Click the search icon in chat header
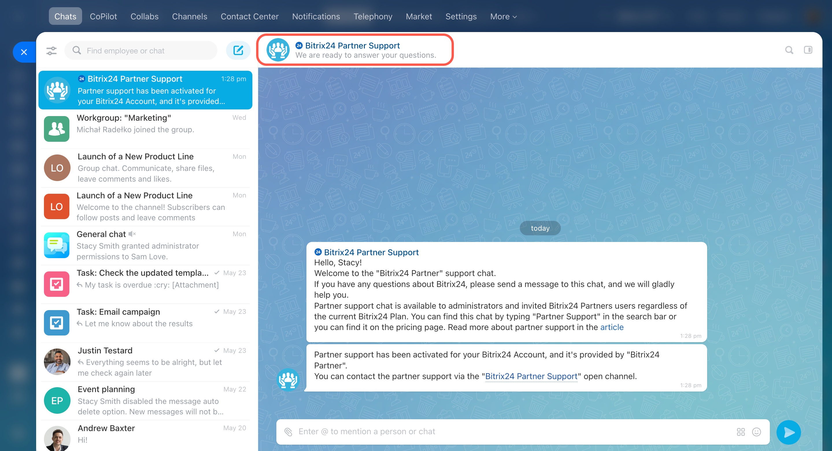This screenshot has height=451, width=832. coord(789,50)
